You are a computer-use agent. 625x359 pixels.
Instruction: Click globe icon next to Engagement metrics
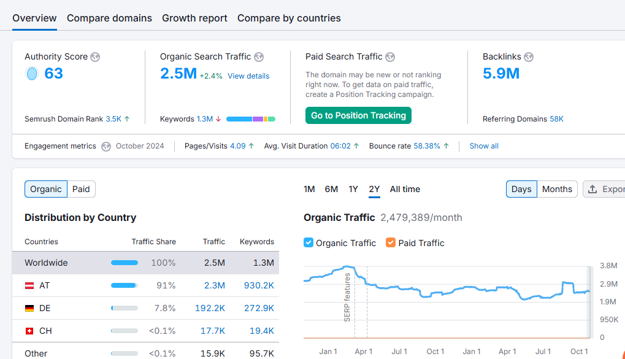(106, 147)
